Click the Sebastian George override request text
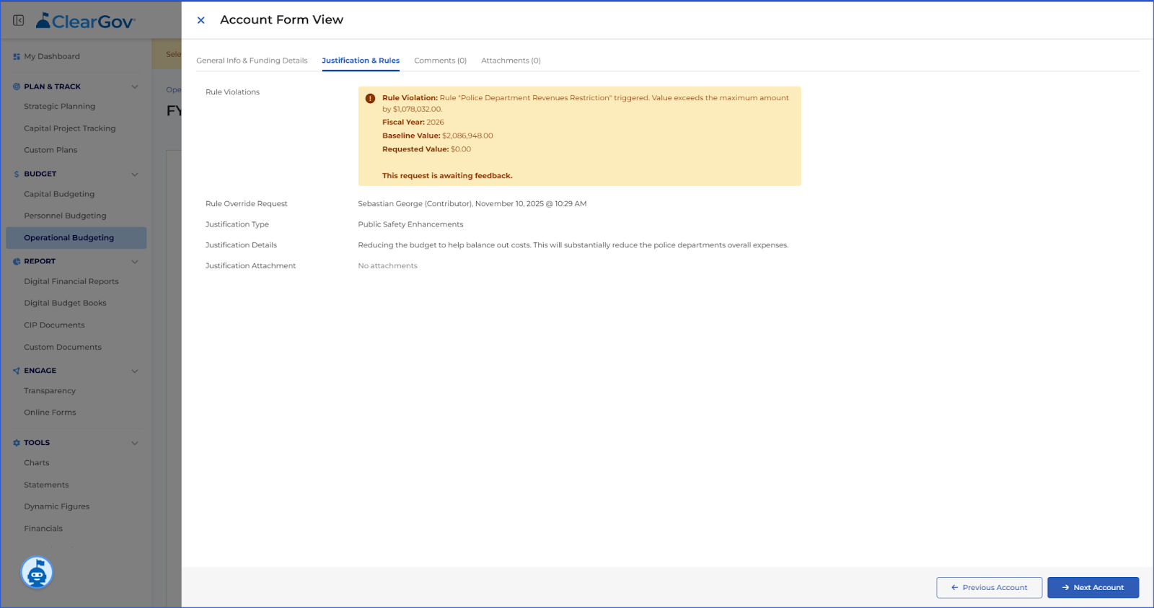Image resolution: width=1154 pixels, height=608 pixels. pos(472,204)
